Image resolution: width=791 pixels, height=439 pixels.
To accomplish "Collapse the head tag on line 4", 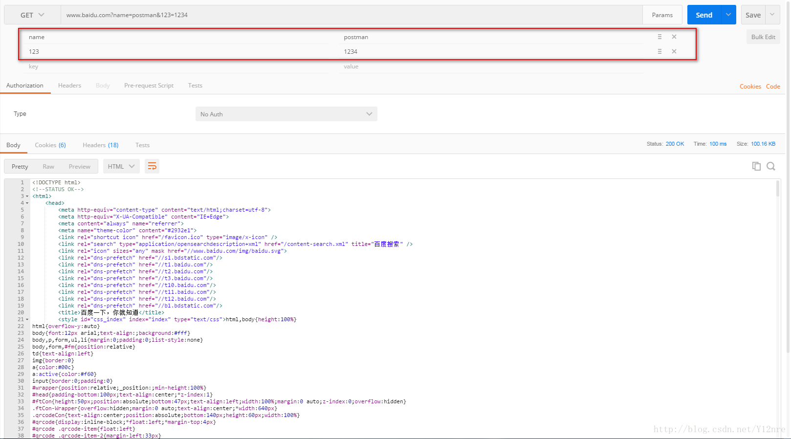I will pyautogui.click(x=27, y=203).
